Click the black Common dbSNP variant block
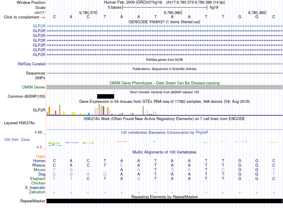Viewport: 283px width, 208px height. click(x=105, y=97)
